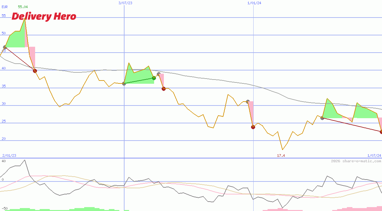Screen dimensions: 382x211
Task: Click the 17.4 low price label
Action: (x=281, y=156)
